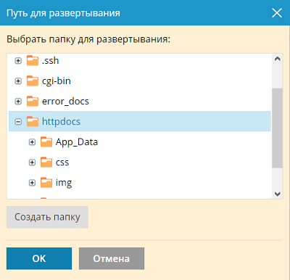Image resolution: width=290 pixels, height=280 pixels.
Task: Click the cgi-bin folder icon
Action: tap(33, 81)
